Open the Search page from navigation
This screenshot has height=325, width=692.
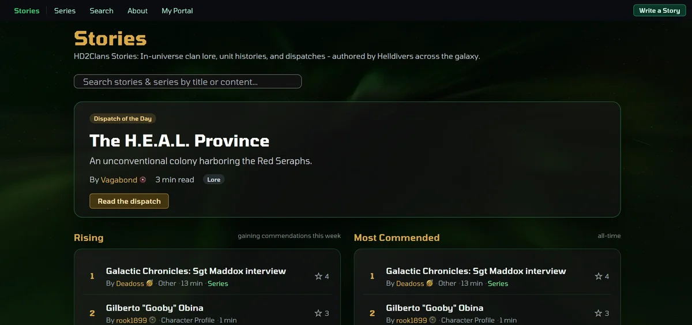click(x=101, y=10)
